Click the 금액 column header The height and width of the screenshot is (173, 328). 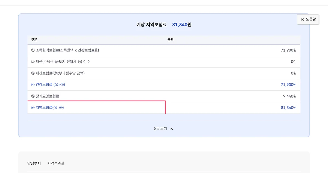[170, 40]
